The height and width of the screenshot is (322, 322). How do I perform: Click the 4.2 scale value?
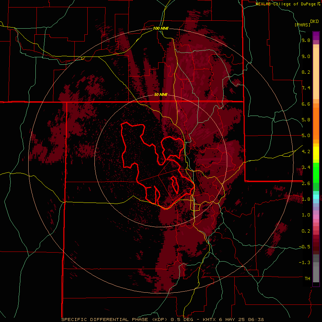[306, 152]
